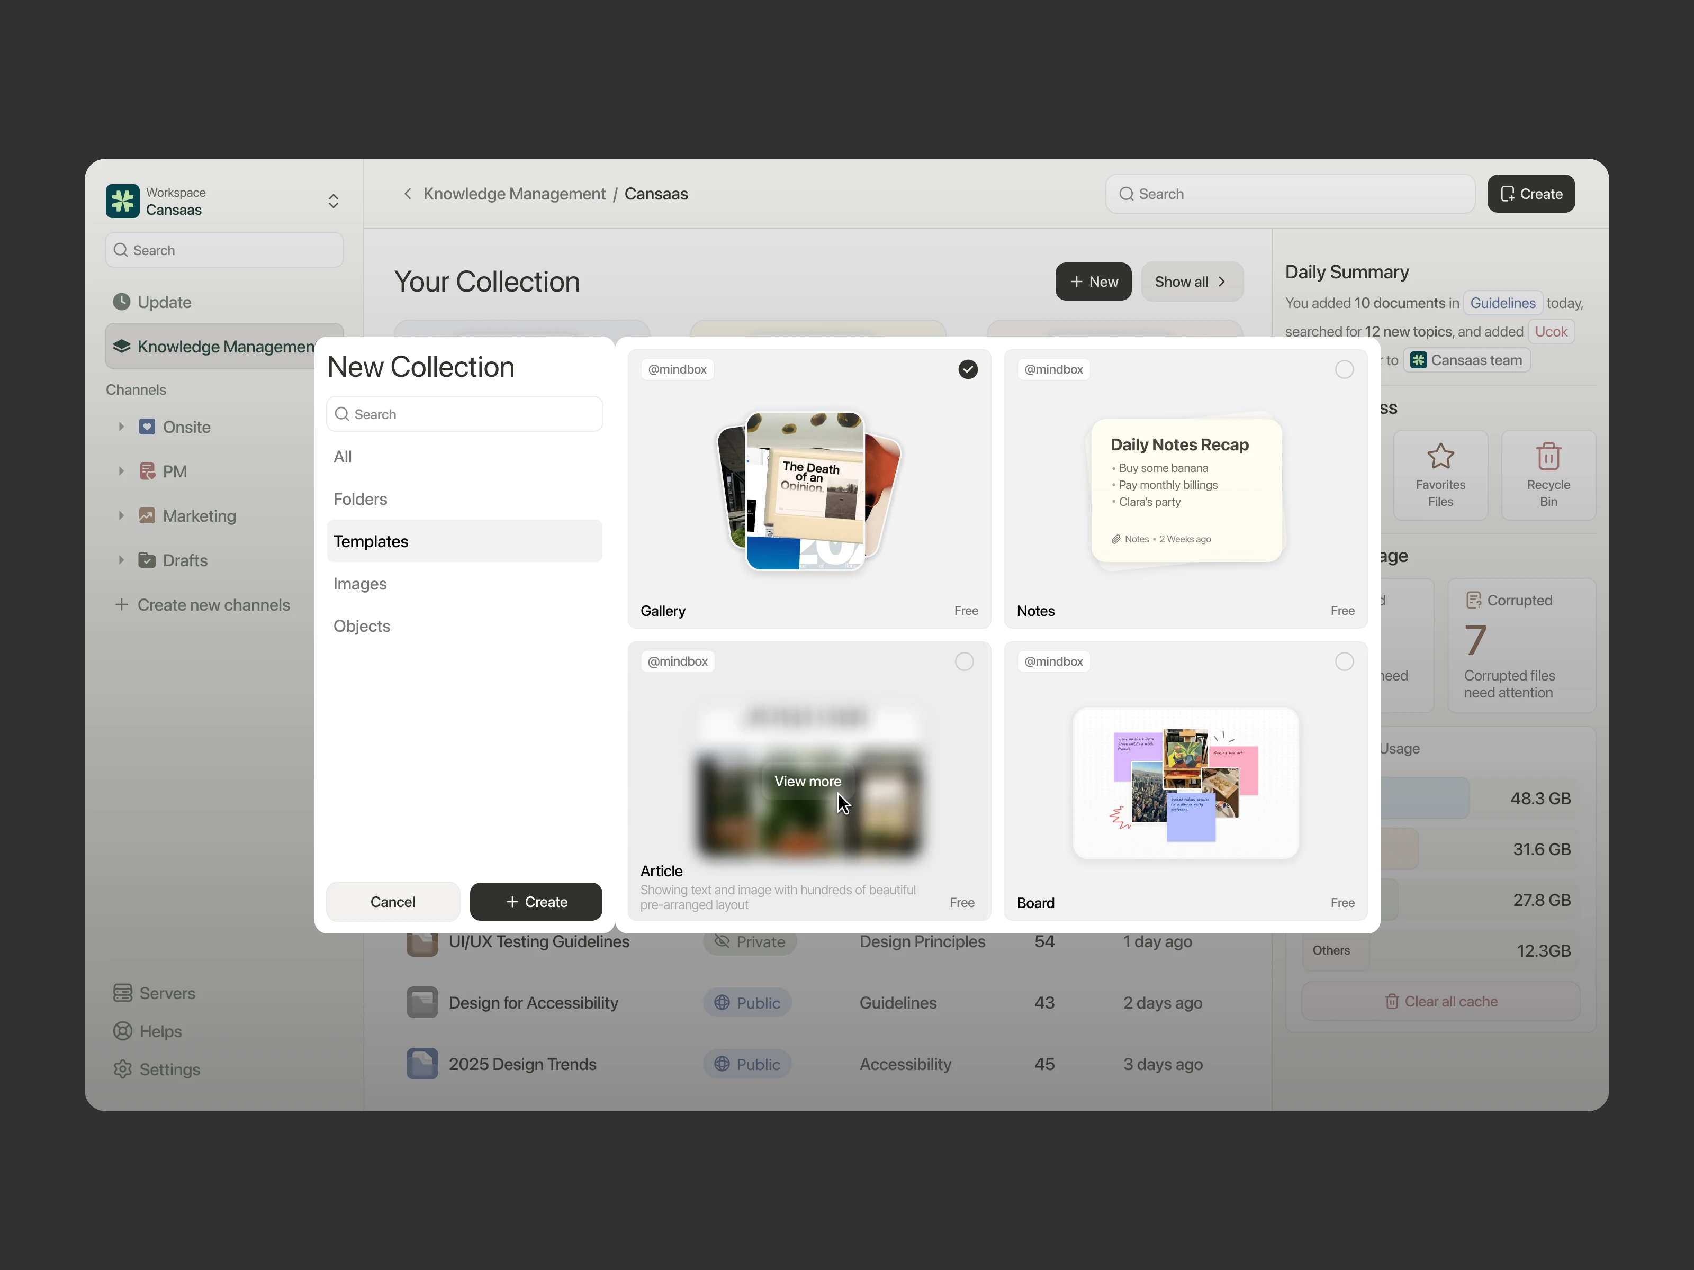1694x1270 pixels.
Task: Select the Article template radio
Action: 964,661
